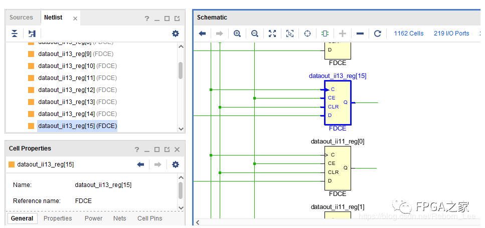Open the Netlist settings gear
This screenshot has height=228, width=485.
point(175,33)
